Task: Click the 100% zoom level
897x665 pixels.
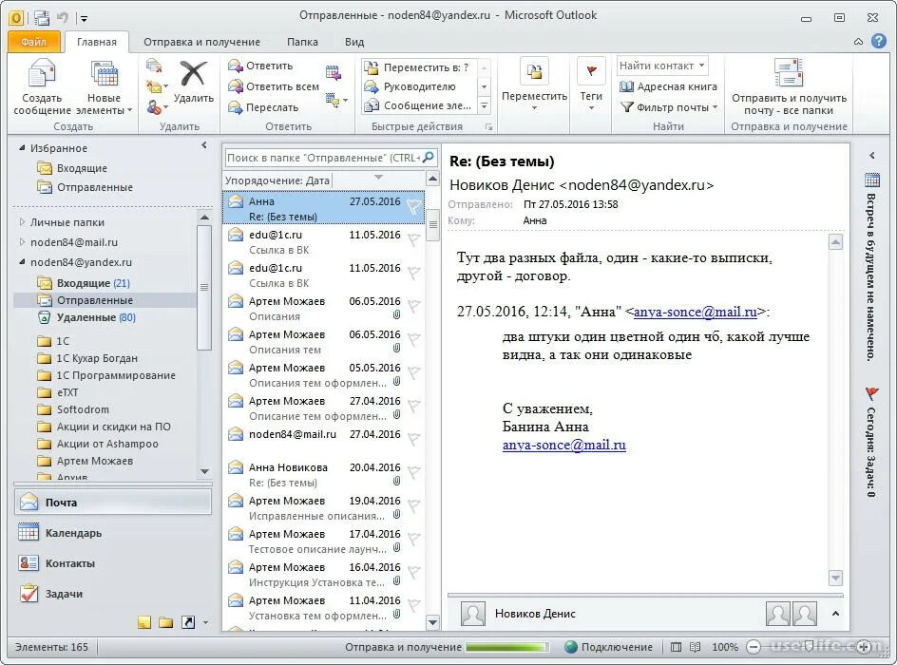Action: click(x=724, y=647)
